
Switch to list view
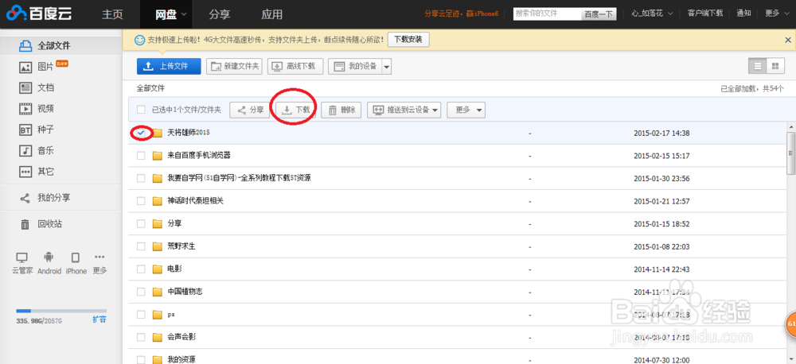tap(758, 67)
